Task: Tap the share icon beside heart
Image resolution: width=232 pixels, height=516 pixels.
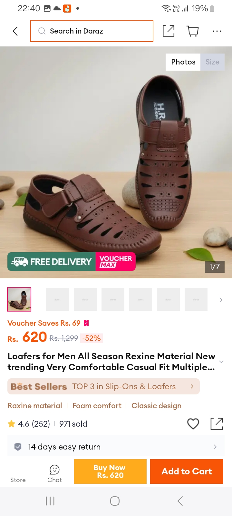Action: coord(217,424)
